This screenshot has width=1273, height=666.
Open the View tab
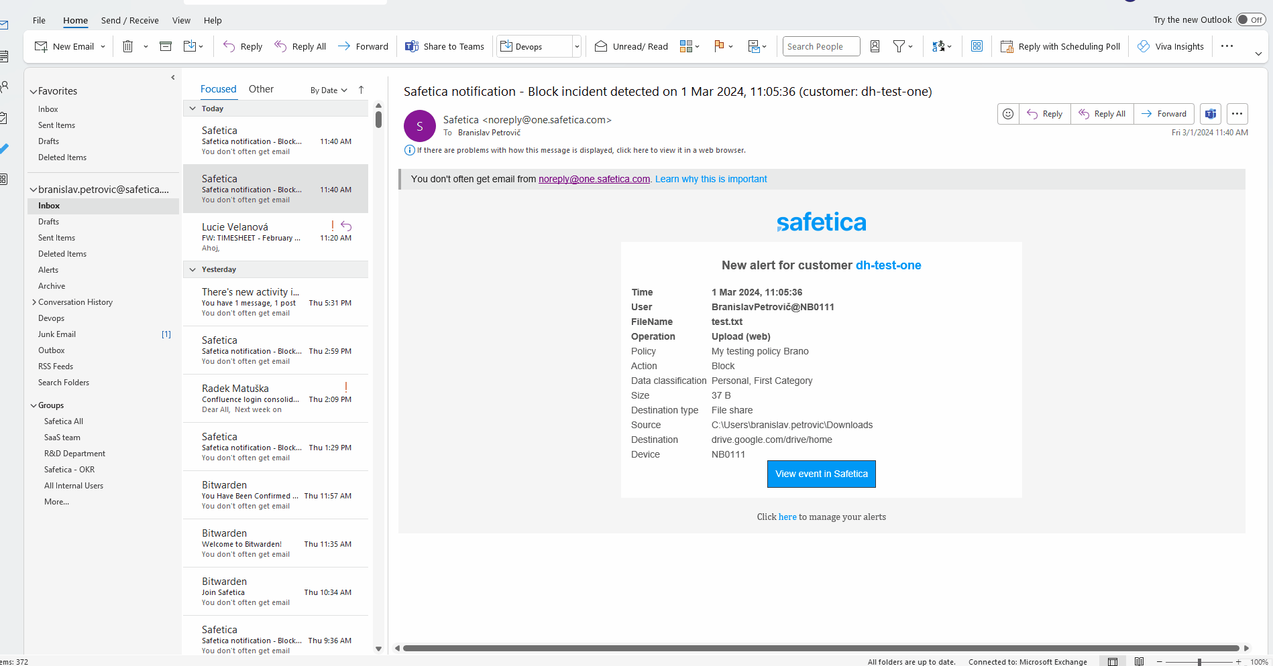coord(181,20)
